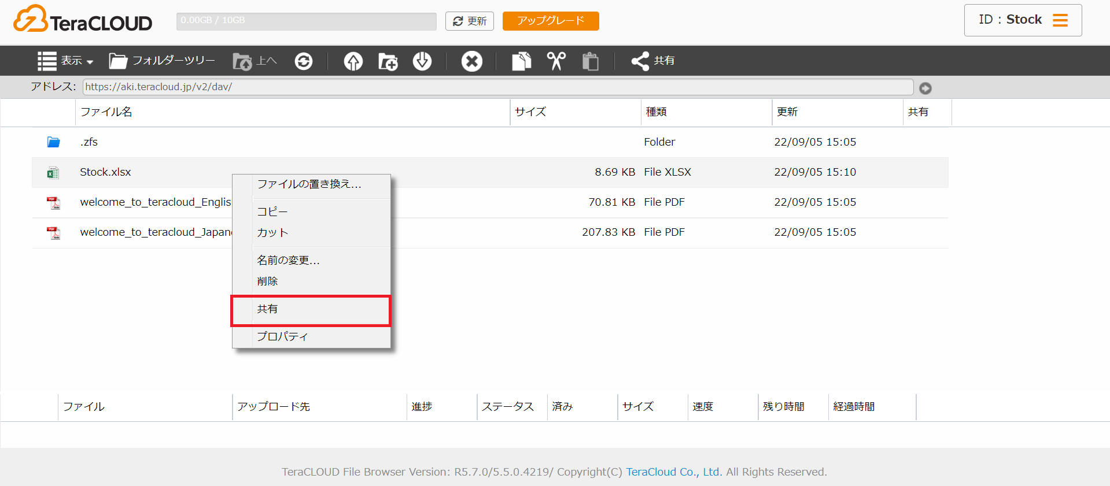Image resolution: width=1110 pixels, height=486 pixels.
Task: Click the 経過時間 column header
Action: tap(872, 407)
